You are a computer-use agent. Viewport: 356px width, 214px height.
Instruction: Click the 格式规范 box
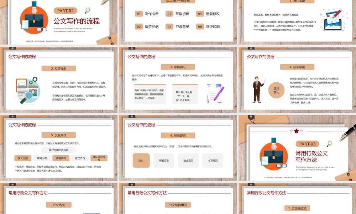click(188, 160)
